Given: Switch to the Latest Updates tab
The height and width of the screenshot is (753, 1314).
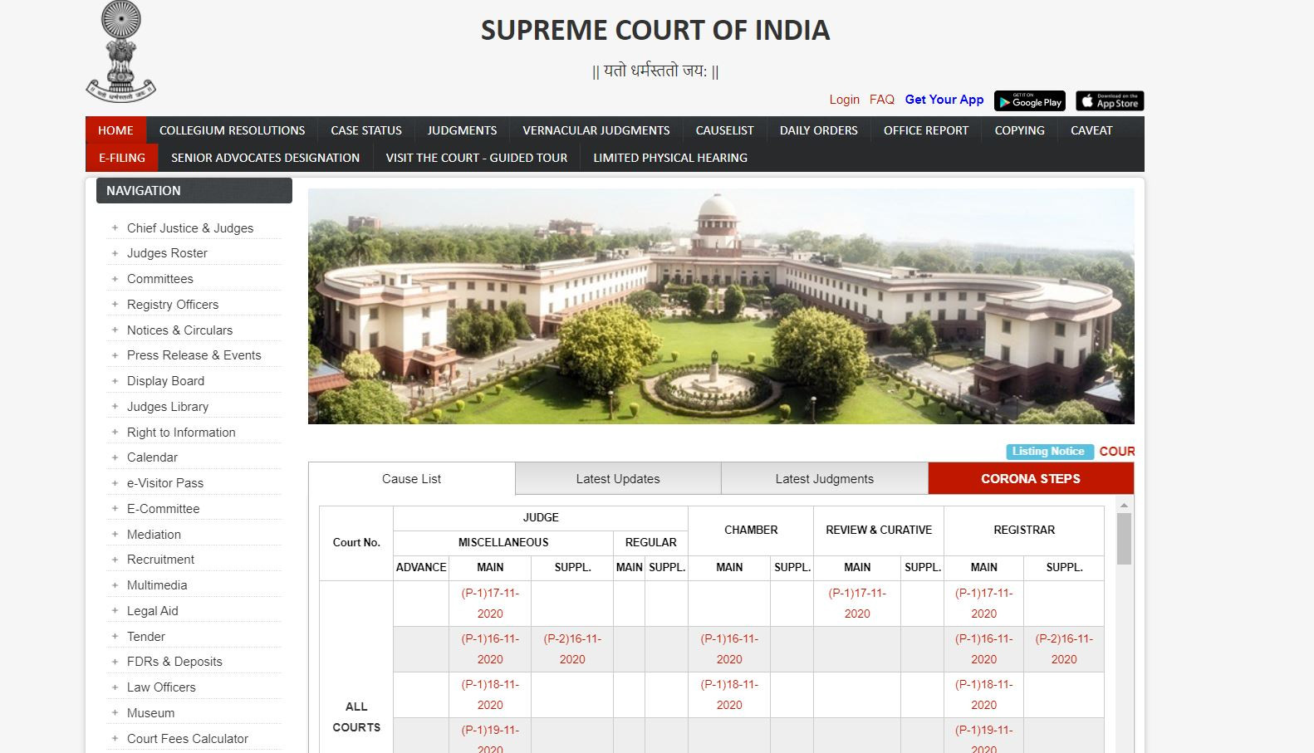Looking at the screenshot, I should 618,479.
